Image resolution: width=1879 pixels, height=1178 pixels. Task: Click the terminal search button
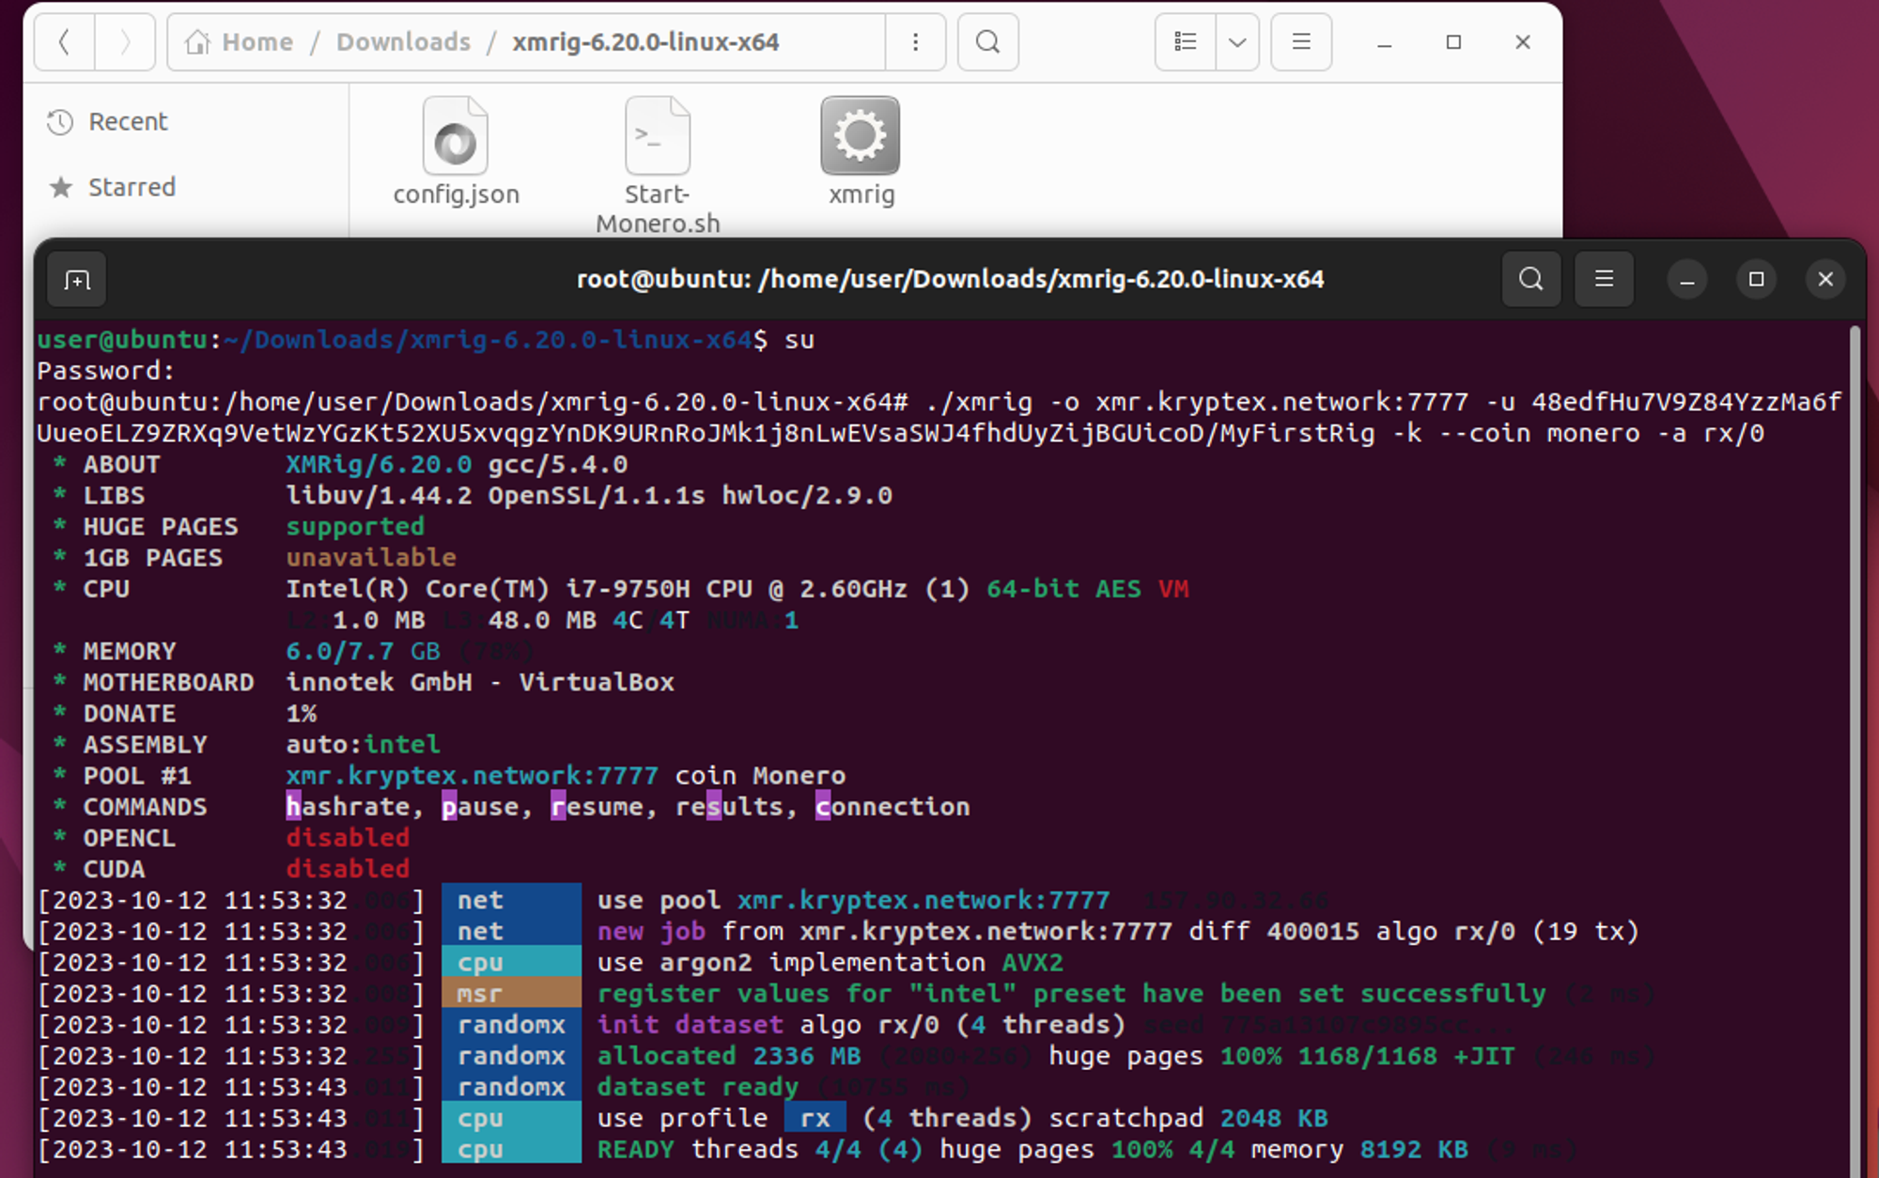coord(1529,280)
